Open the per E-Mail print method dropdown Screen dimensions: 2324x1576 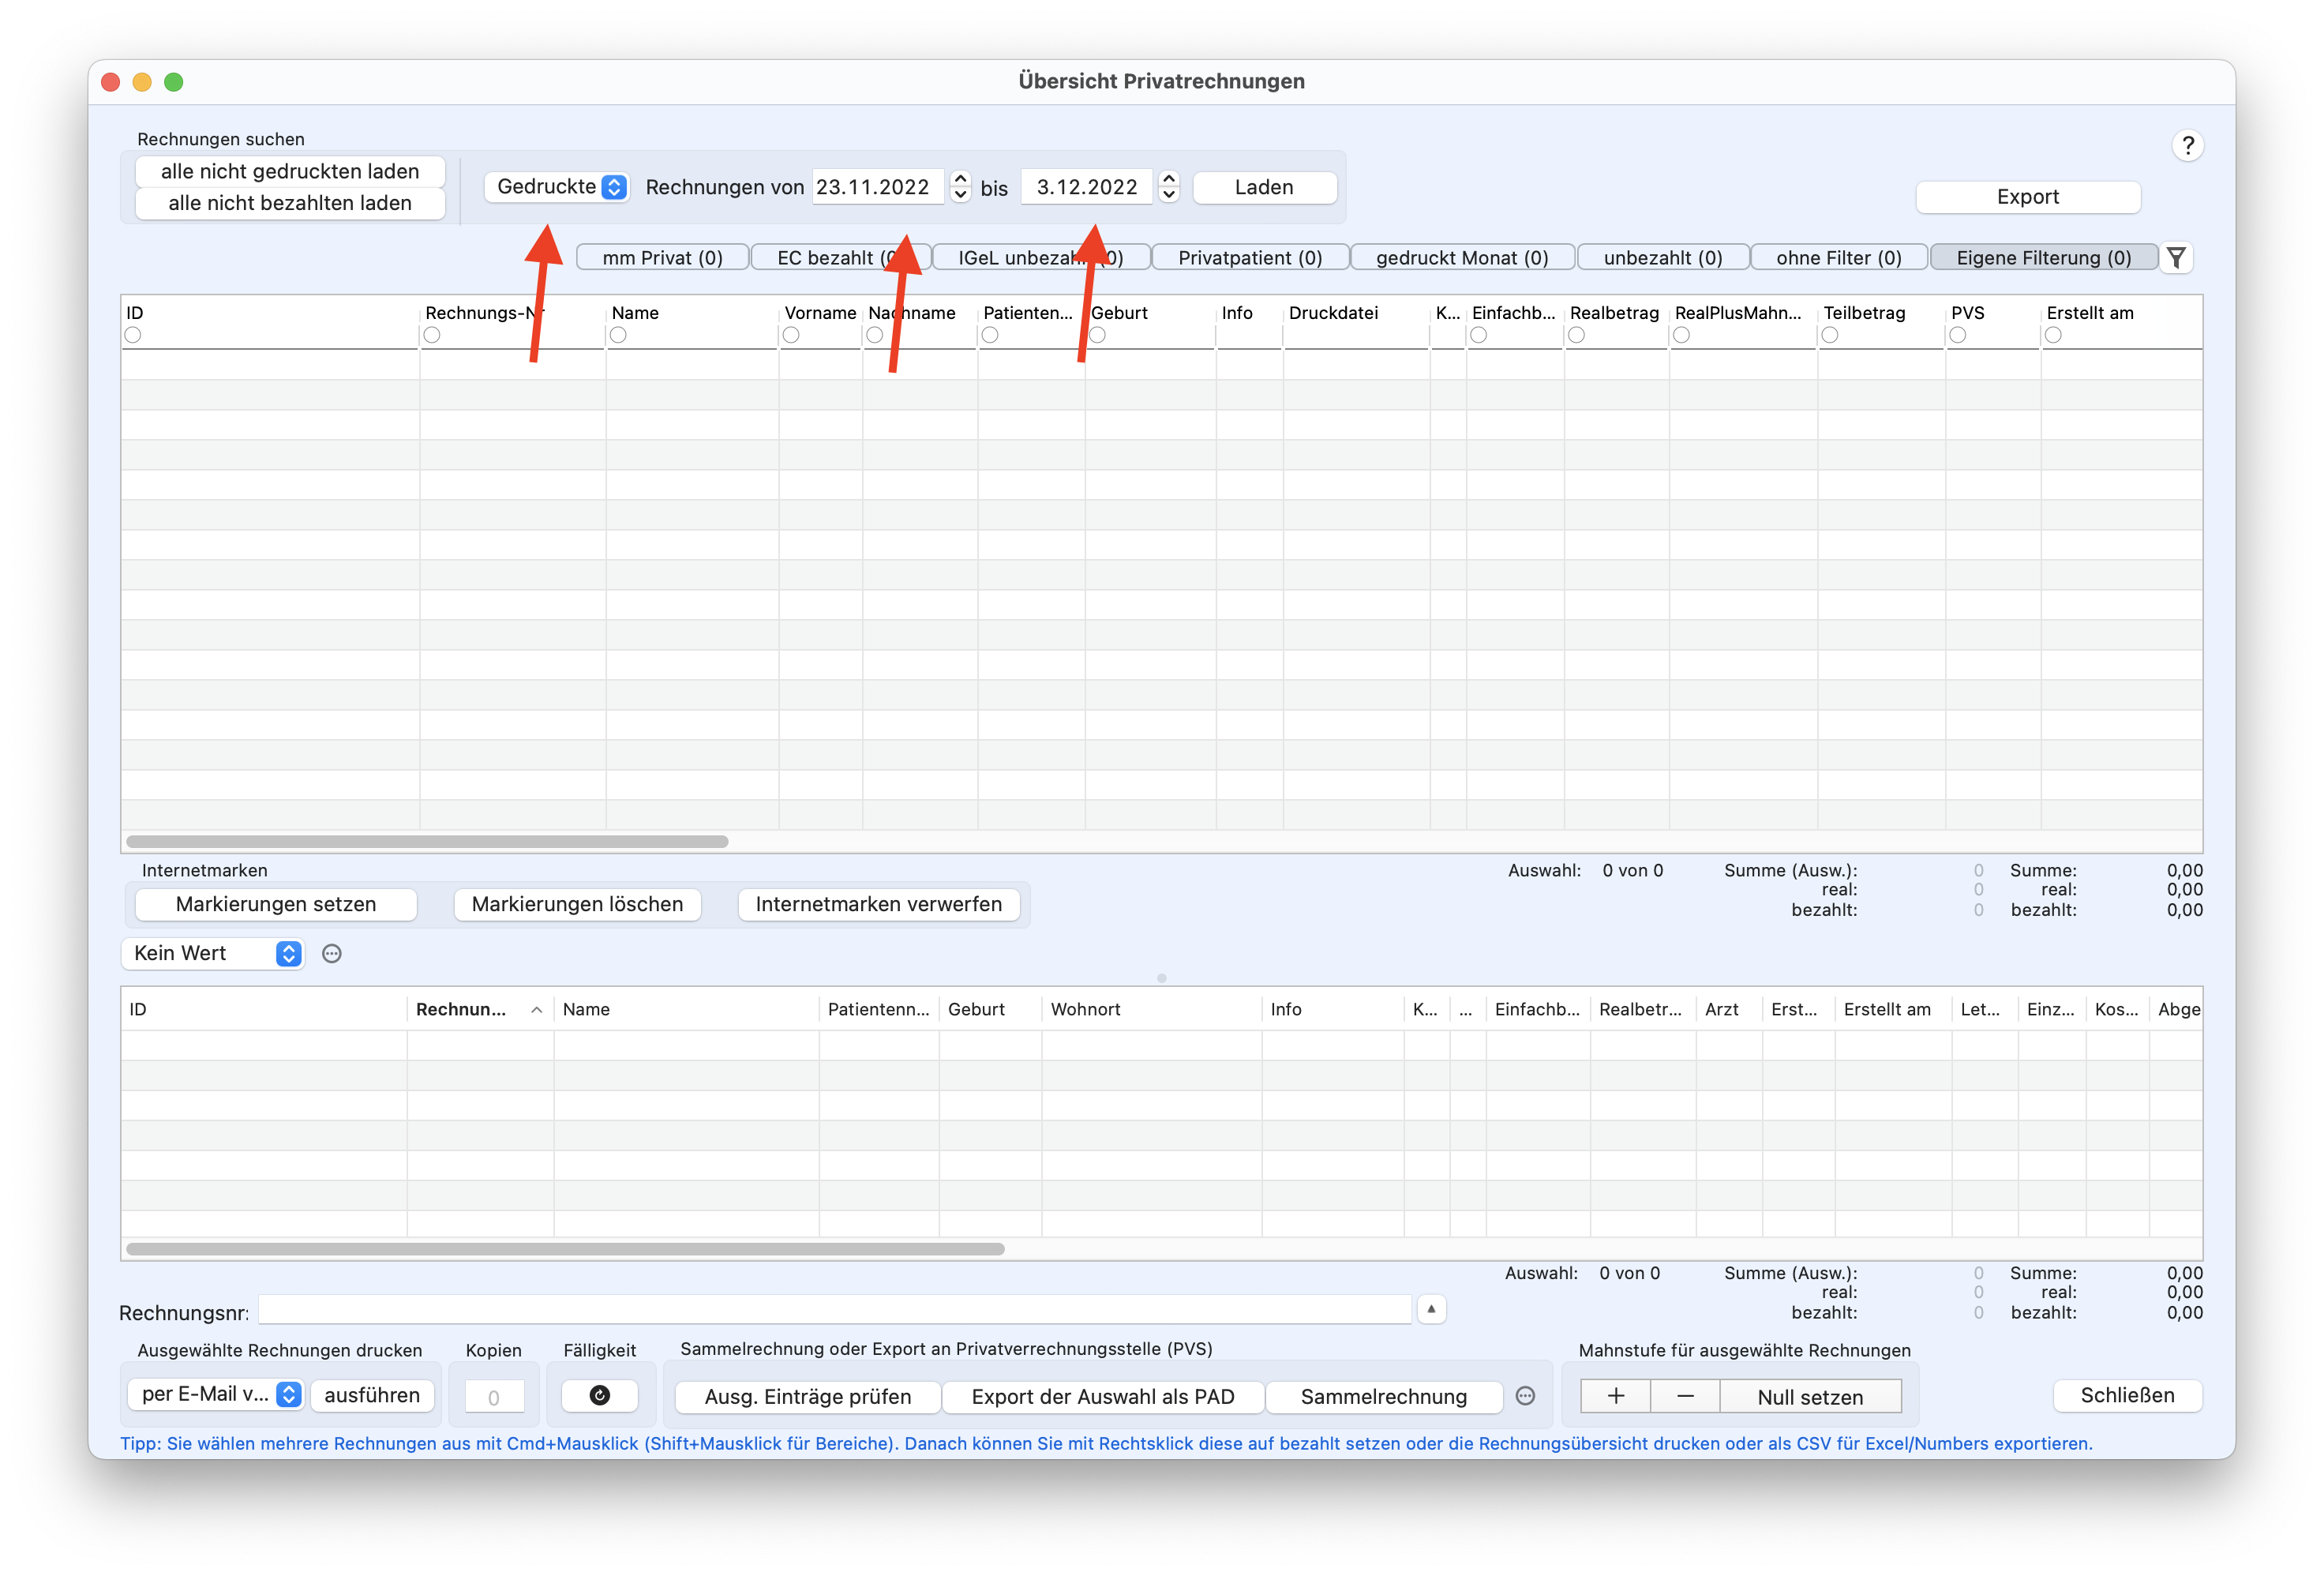click(x=215, y=1395)
